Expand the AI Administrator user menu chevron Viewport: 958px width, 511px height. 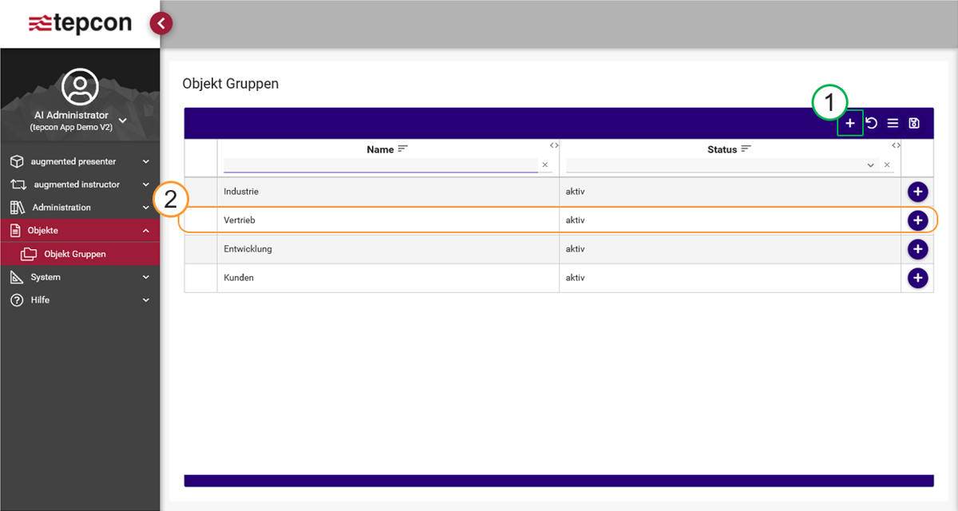(122, 121)
